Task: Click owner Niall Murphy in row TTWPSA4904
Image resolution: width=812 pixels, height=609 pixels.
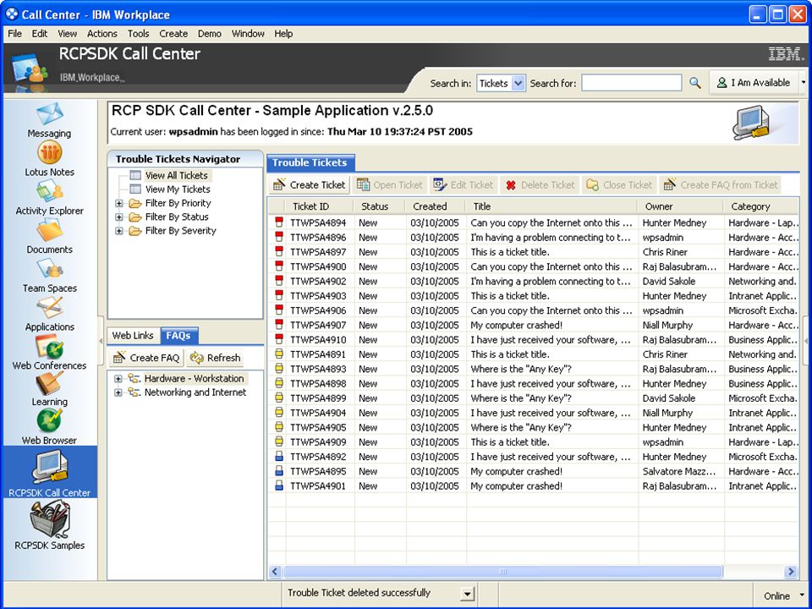Action: point(667,413)
